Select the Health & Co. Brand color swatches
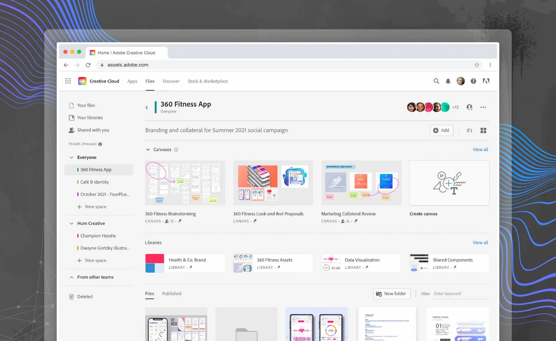 (155, 263)
